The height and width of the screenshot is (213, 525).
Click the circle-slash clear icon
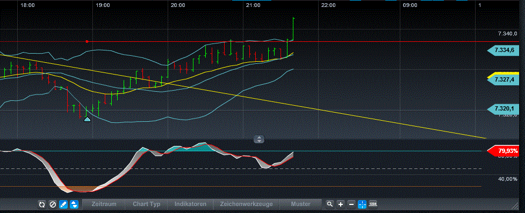tap(53, 204)
